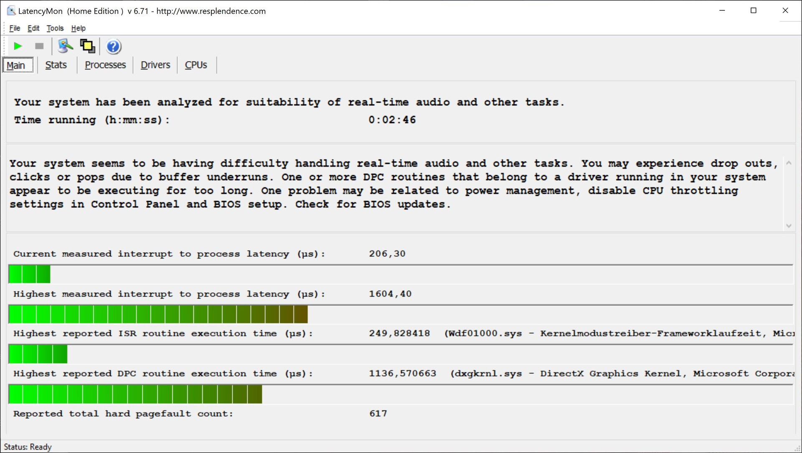Screen dimensions: 802x453
Task: Click the highest DPC routine execution time bar
Action: pyautogui.click(x=135, y=394)
